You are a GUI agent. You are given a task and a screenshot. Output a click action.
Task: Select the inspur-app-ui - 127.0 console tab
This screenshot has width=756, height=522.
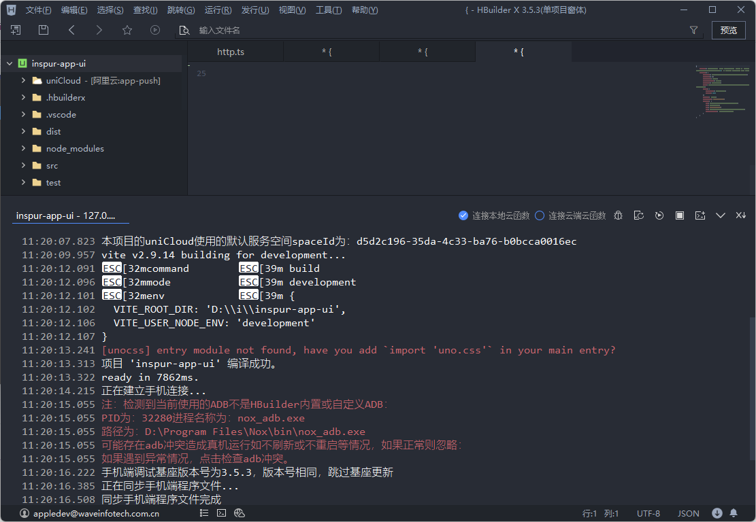pos(70,215)
